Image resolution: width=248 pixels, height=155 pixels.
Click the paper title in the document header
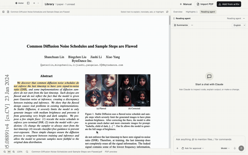[40, 12]
